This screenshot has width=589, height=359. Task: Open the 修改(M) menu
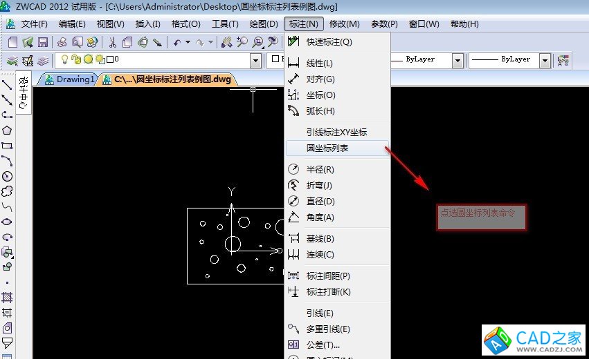[345, 24]
